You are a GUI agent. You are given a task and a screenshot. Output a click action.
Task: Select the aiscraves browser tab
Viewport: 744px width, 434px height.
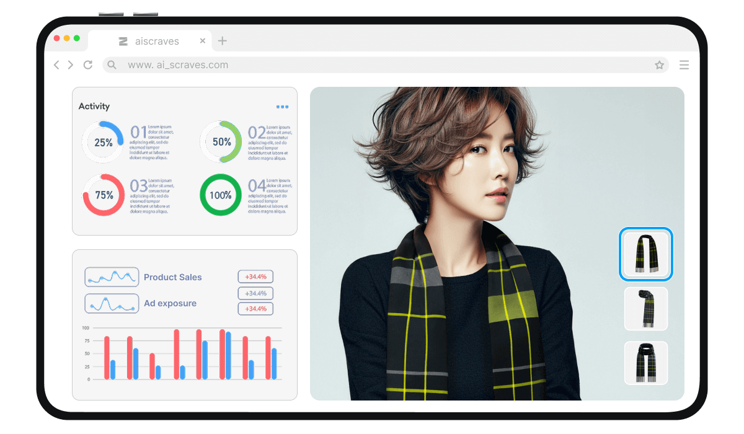click(149, 42)
